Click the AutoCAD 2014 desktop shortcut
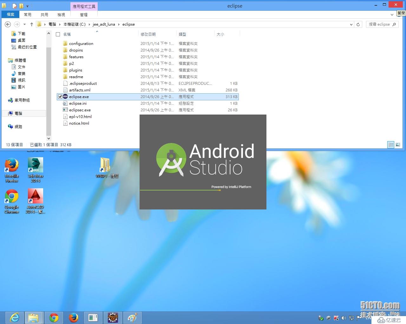Image resolution: width=406 pixels, height=324 pixels. tap(36, 202)
